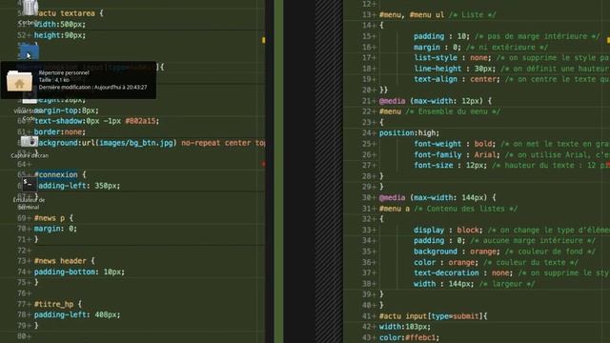Click the "font-family : Arial;" declaration

click(457, 154)
